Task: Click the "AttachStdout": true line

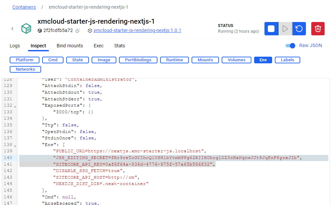Action: (72, 92)
